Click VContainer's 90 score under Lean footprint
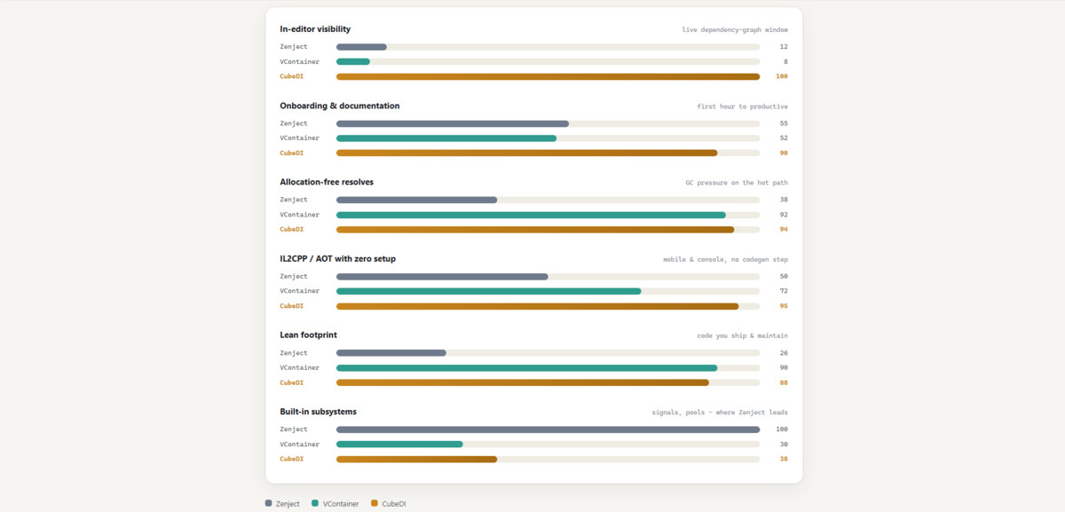1065x512 pixels. (784, 367)
